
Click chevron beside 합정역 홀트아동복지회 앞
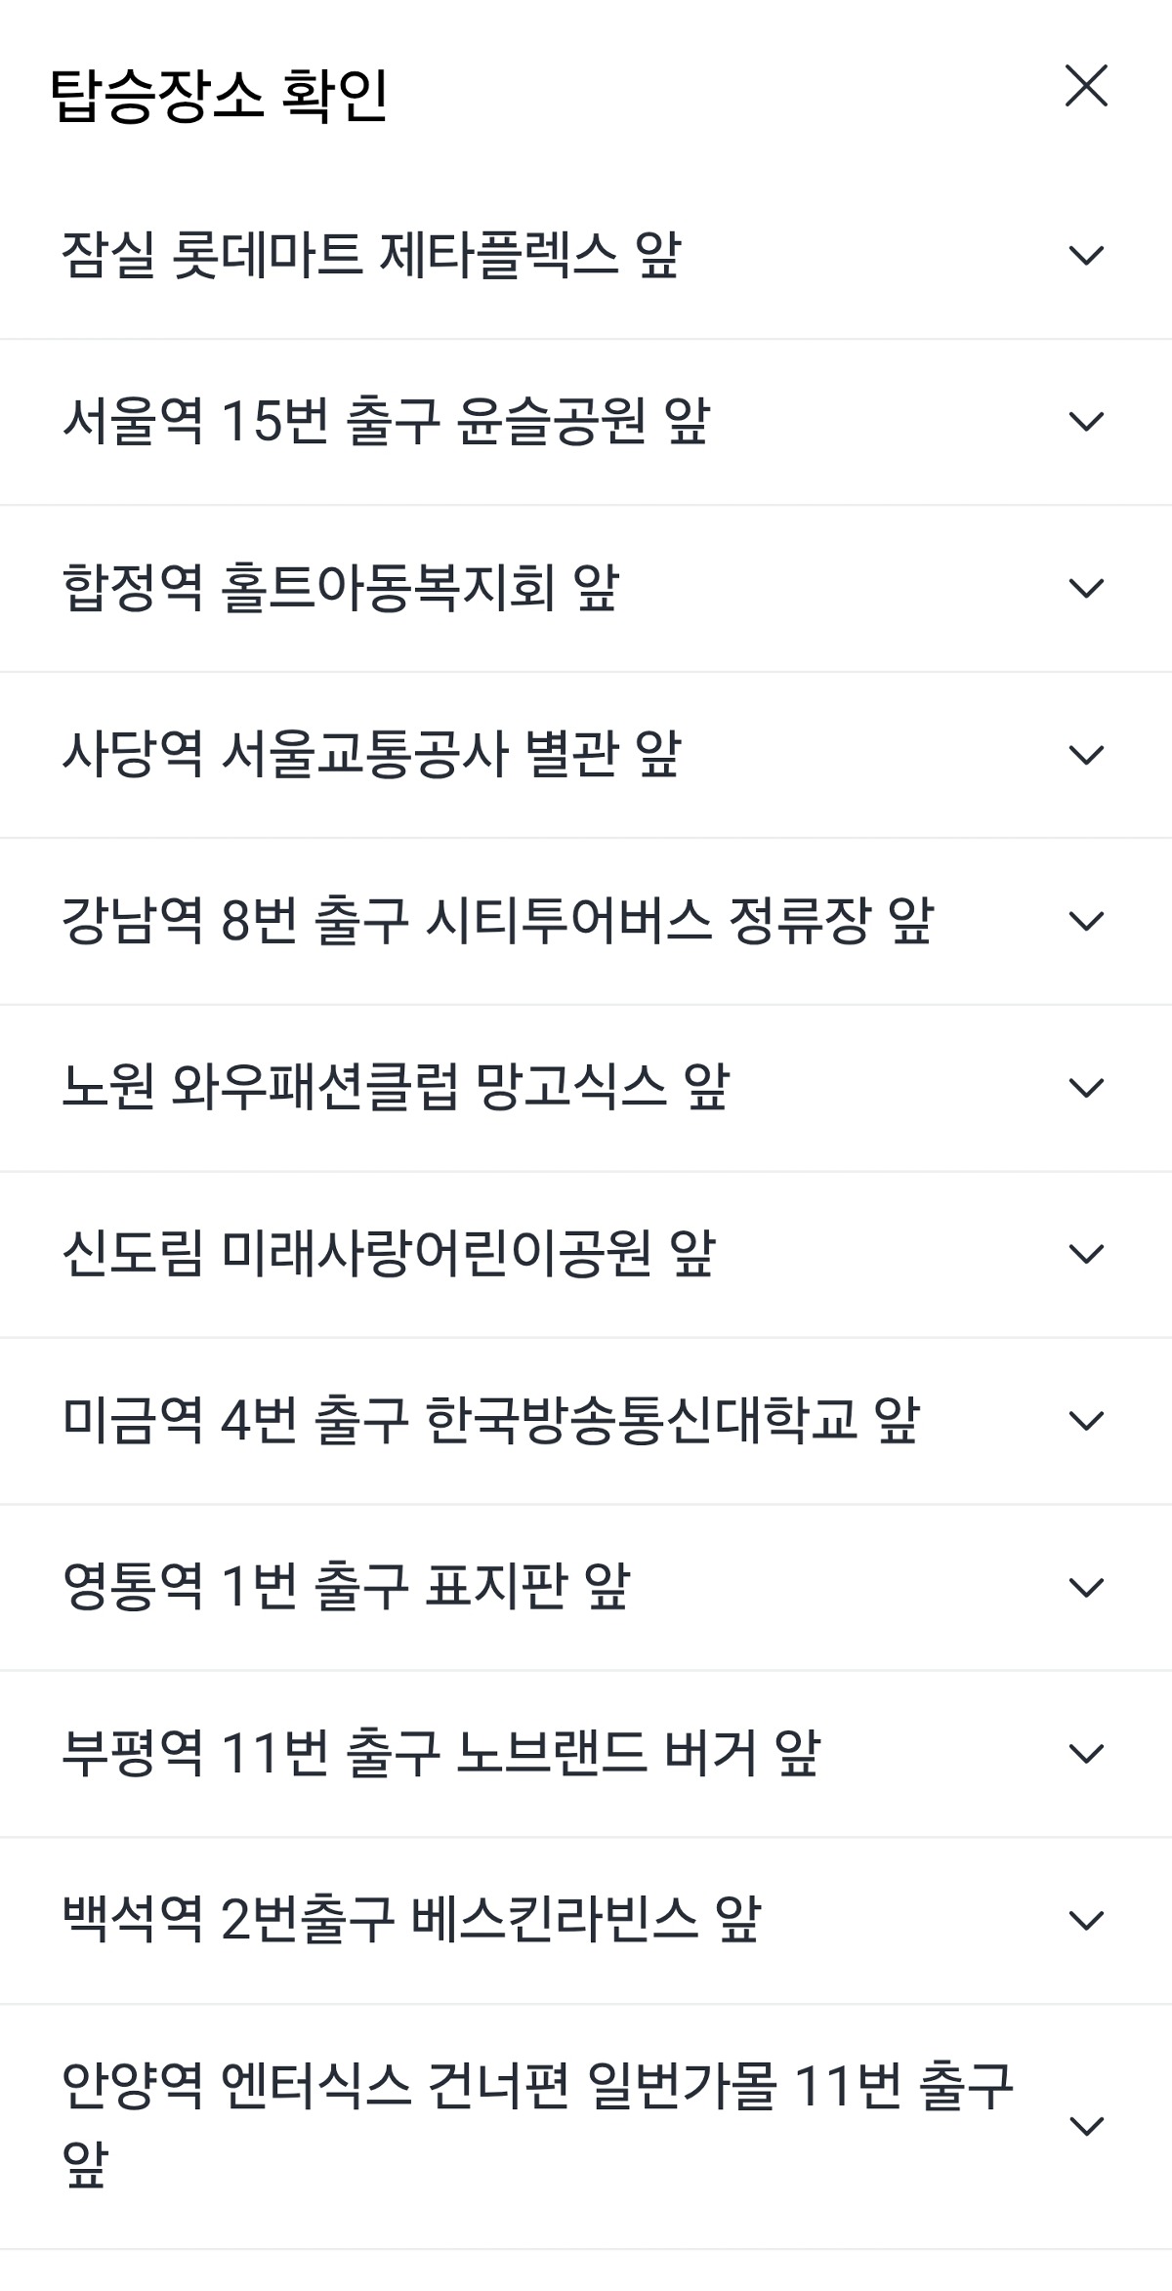(1086, 588)
